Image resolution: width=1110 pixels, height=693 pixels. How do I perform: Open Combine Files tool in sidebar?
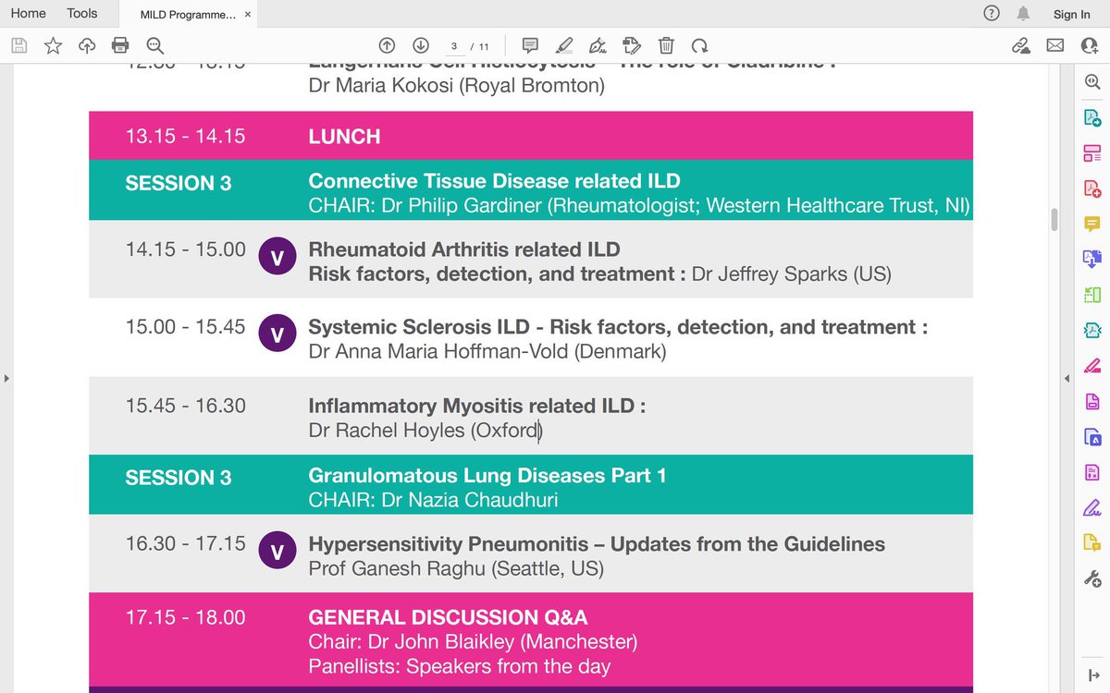[x=1092, y=259]
